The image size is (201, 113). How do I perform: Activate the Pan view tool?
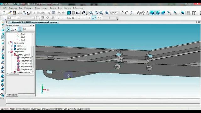[x=122, y=13]
